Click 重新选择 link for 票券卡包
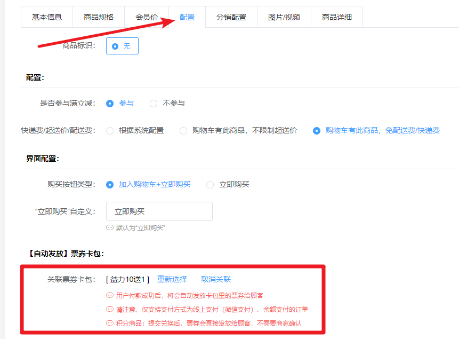 pos(172,279)
